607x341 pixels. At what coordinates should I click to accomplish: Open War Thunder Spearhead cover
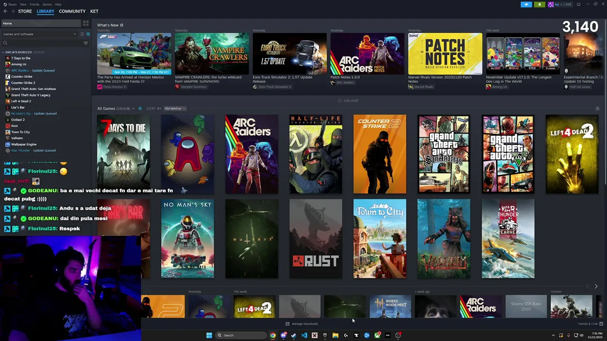508,239
